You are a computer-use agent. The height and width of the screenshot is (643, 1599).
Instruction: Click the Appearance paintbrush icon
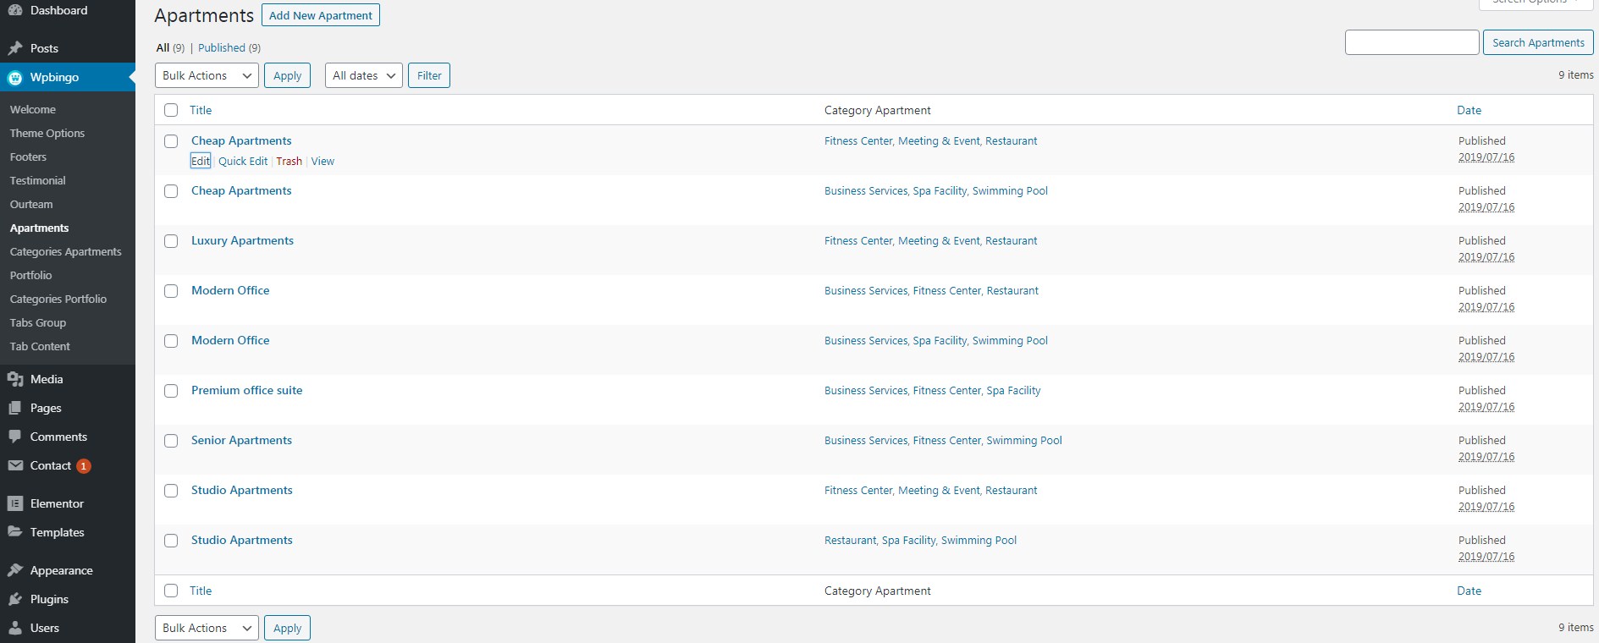click(x=15, y=570)
